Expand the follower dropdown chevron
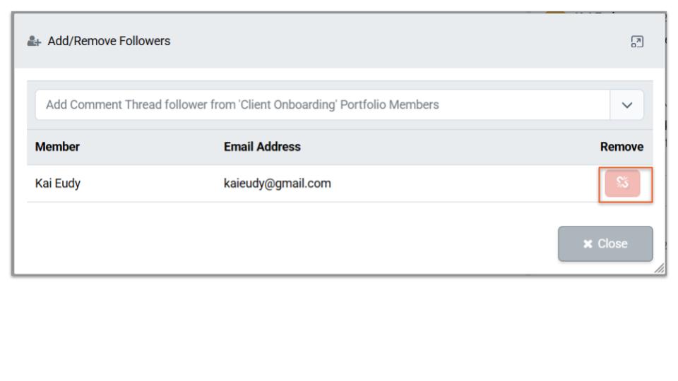The image size is (678, 381). coord(627,105)
